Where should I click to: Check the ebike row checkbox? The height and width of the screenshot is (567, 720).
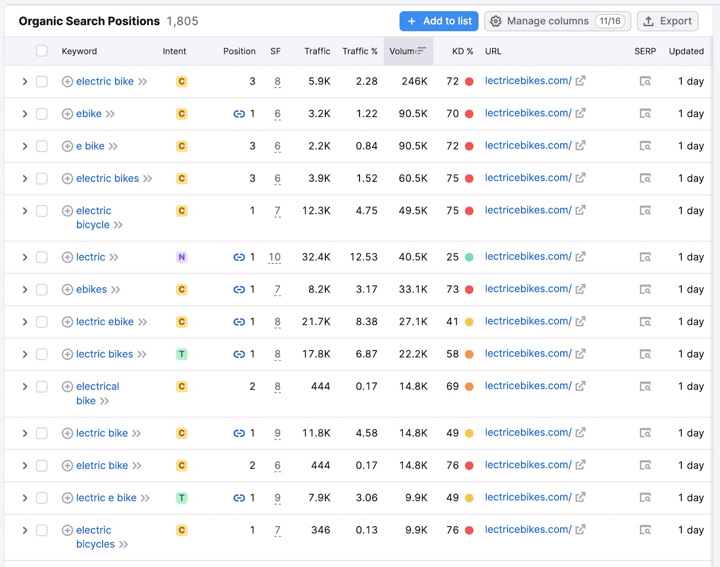click(42, 114)
